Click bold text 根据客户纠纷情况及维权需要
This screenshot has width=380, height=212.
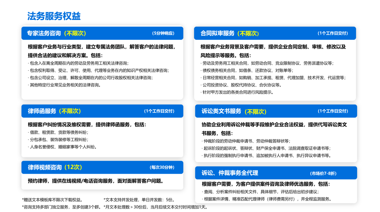click(87, 125)
